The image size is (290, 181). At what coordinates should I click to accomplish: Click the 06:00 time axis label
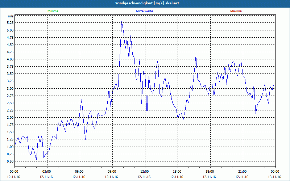(x=80, y=172)
